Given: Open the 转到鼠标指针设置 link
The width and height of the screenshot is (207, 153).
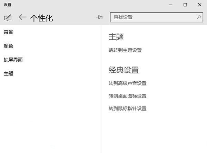Looking at the screenshot, I should (x=128, y=109).
